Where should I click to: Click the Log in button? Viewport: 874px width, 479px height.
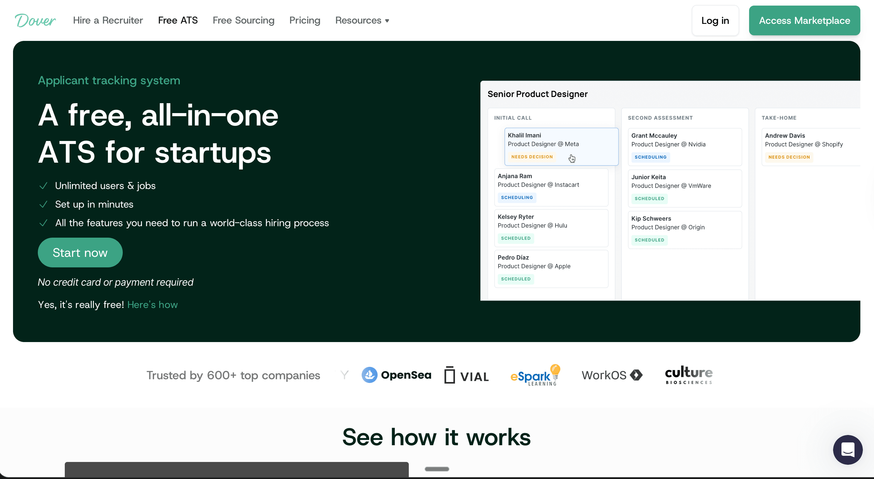click(715, 20)
